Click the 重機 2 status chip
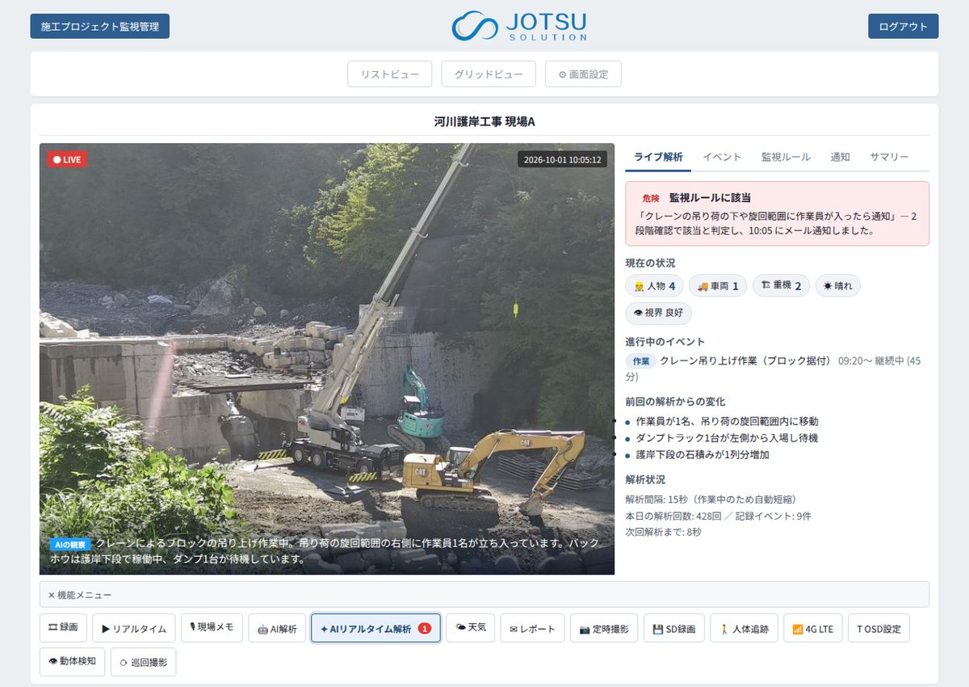 pos(781,286)
